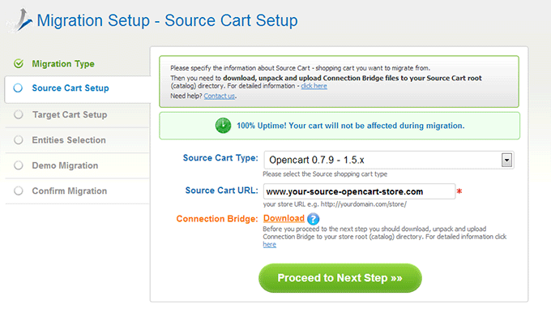Select the Source Cart Setup step circle
Image resolution: width=551 pixels, height=317 pixels.
click(x=18, y=88)
